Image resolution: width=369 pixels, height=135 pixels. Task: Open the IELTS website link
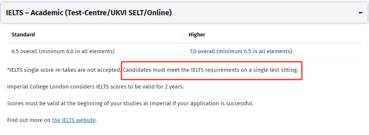point(74,120)
